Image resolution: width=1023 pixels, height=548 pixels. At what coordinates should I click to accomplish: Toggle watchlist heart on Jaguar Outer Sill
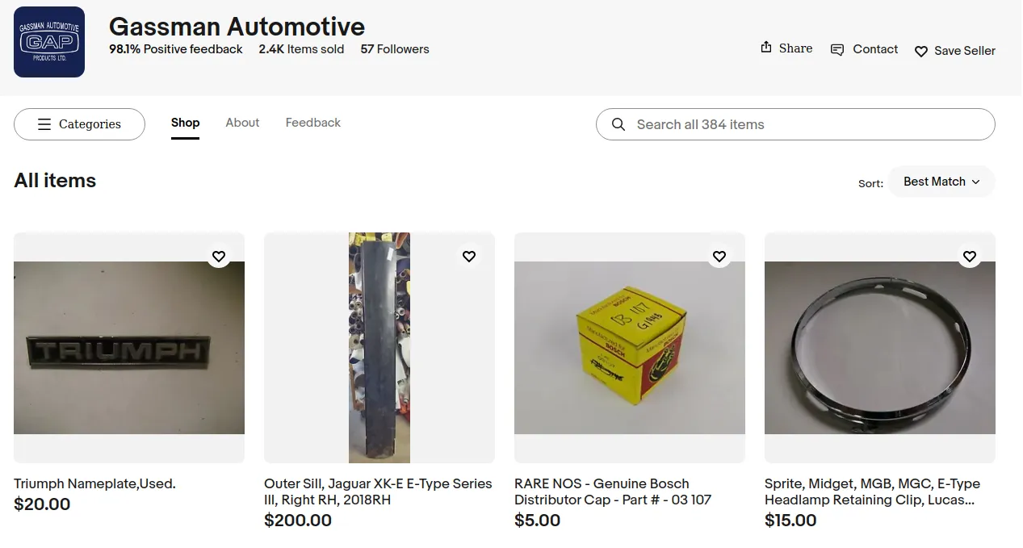click(x=469, y=257)
